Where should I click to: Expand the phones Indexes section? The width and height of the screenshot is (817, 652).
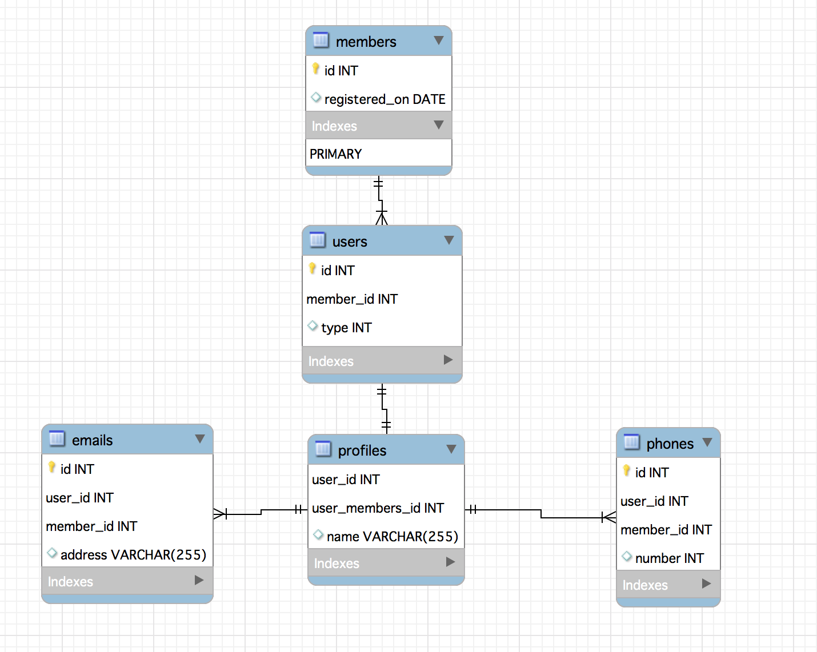[x=707, y=583]
